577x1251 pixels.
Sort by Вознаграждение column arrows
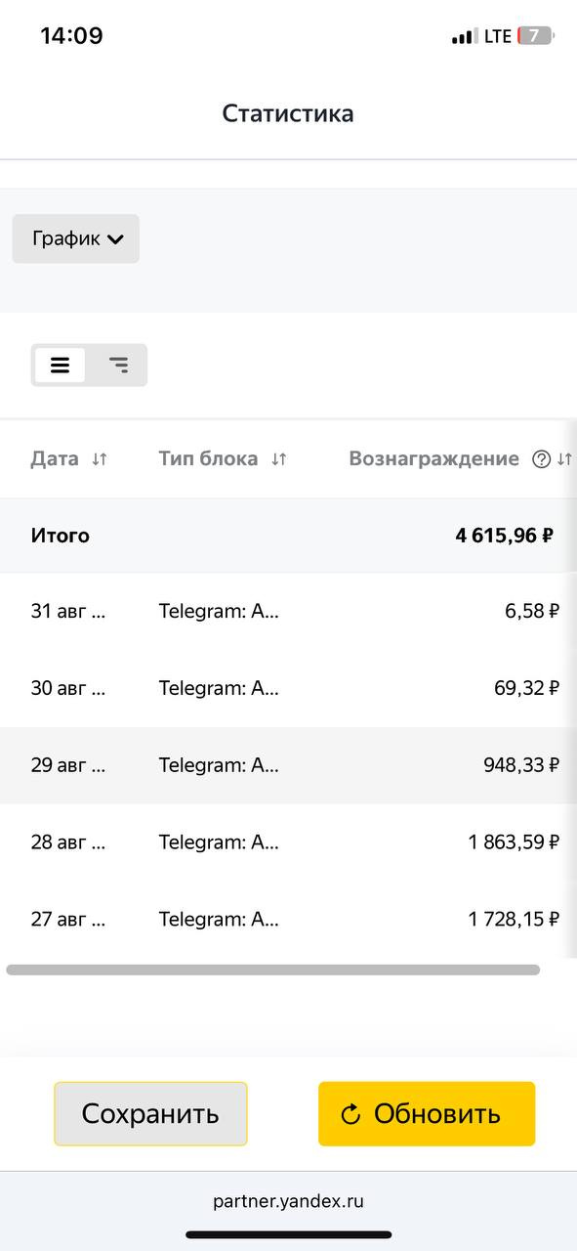click(564, 459)
